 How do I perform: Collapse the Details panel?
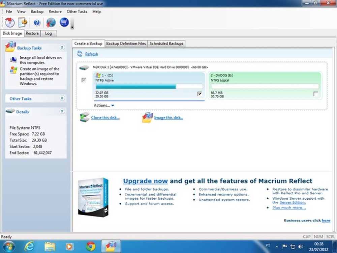click(62, 111)
